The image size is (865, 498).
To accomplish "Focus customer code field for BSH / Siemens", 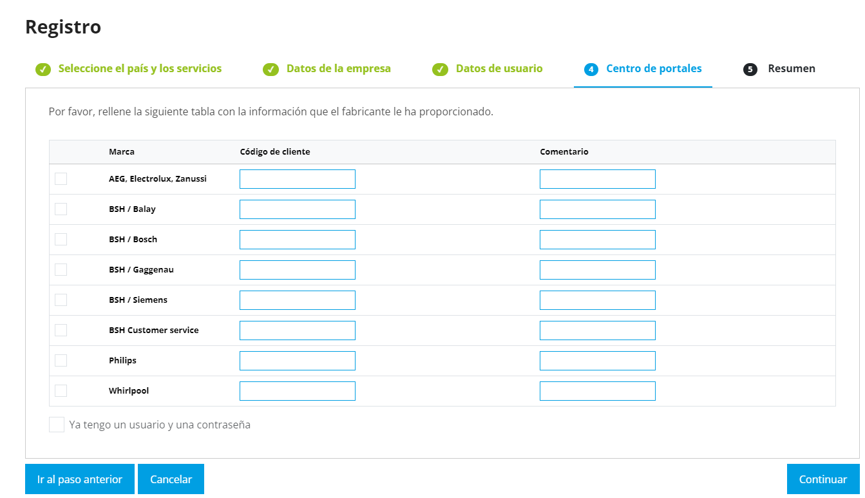I will (x=298, y=300).
